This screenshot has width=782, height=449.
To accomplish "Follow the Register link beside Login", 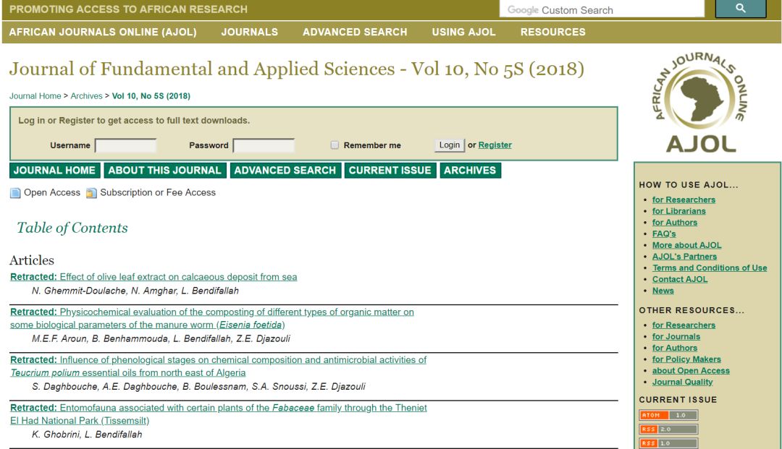I will tap(495, 145).
